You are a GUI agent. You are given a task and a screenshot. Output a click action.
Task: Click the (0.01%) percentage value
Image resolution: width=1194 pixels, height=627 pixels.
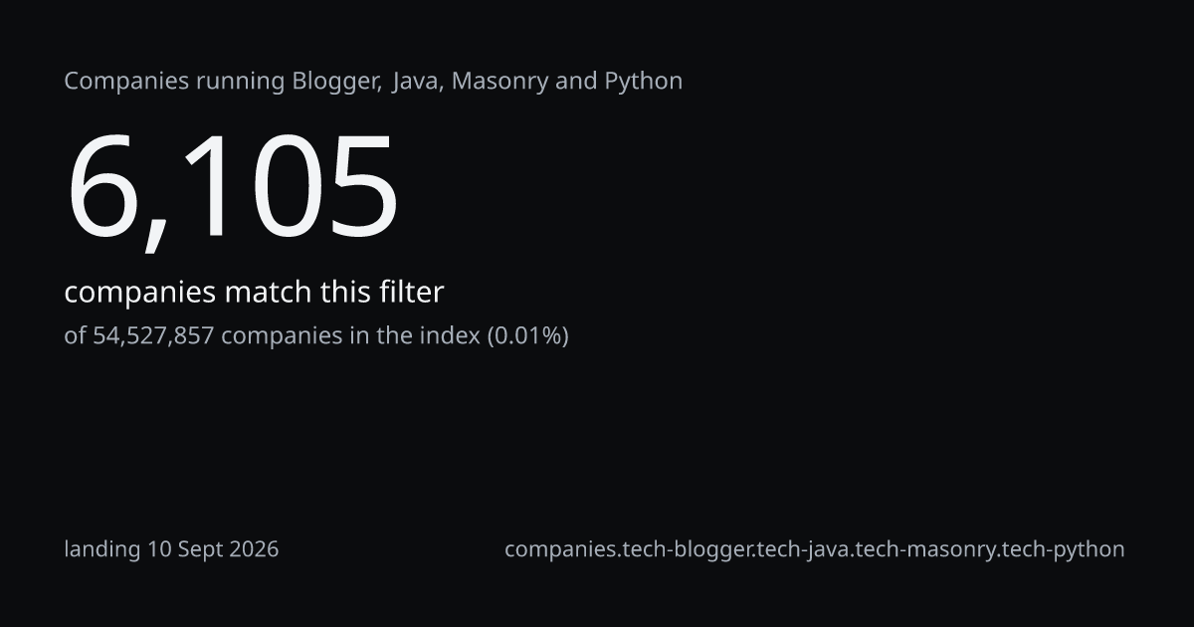527,335
